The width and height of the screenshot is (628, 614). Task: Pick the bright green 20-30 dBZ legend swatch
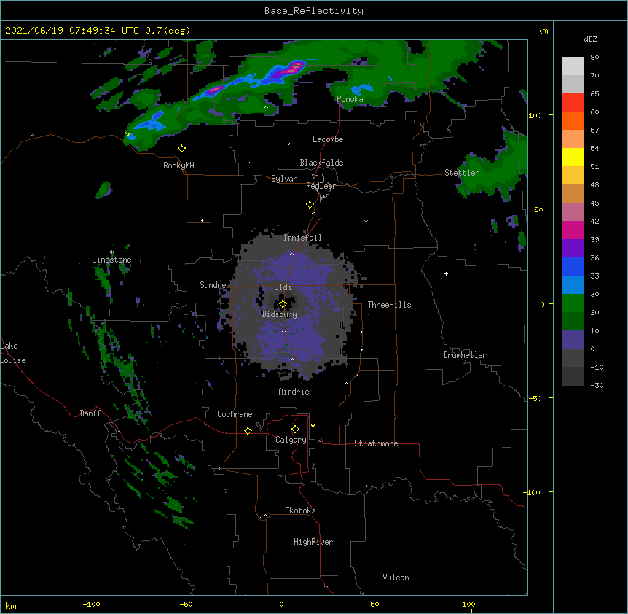pos(573,303)
